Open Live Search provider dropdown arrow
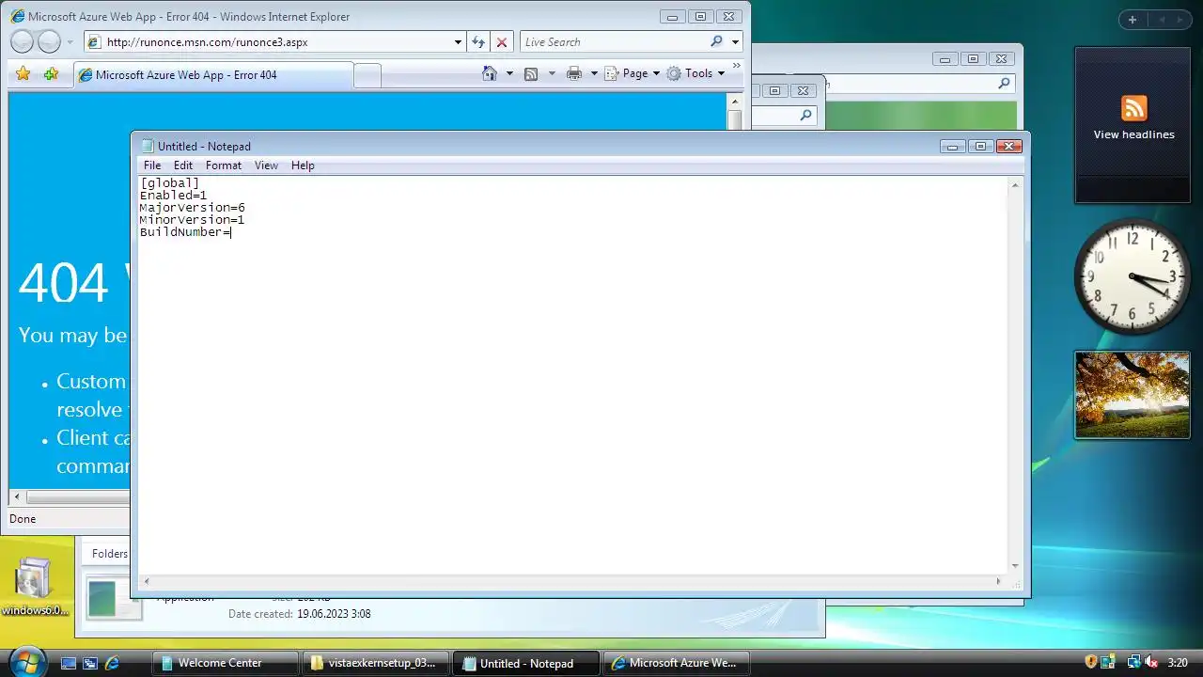The image size is (1203, 677). pos(735,42)
